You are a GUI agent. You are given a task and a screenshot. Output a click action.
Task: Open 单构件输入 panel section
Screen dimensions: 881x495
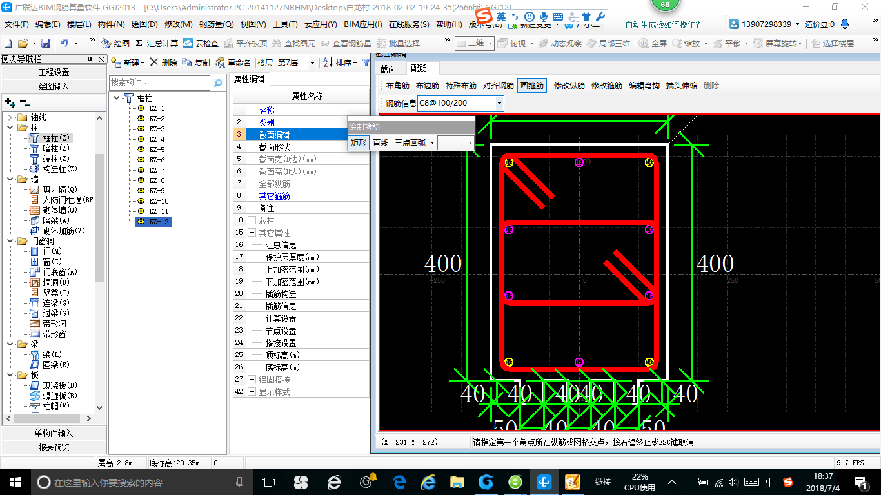[x=54, y=433]
